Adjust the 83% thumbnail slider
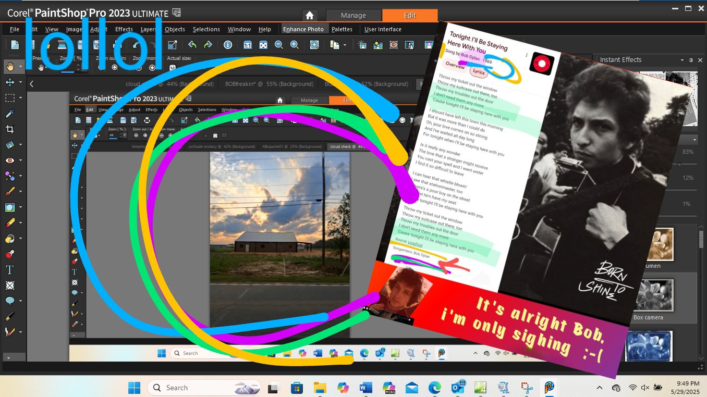The width and height of the screenshot is (707, 397). pyautogui.click(x=679, y=164)
